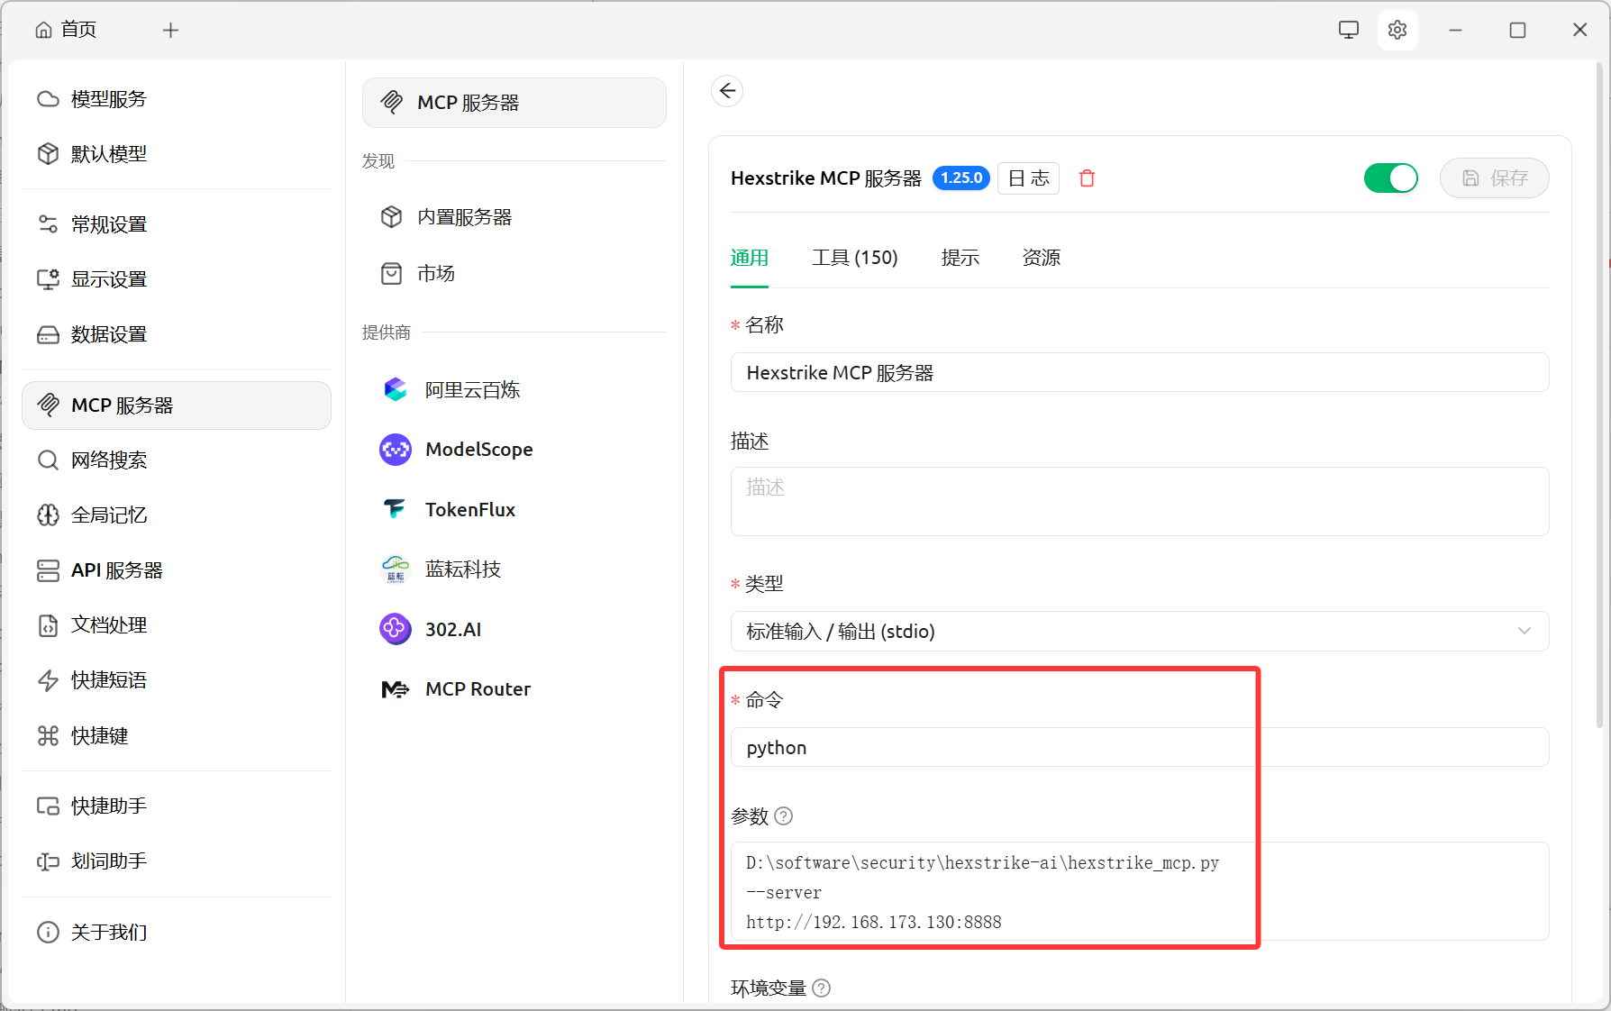1611x1011 pixels.
Task: Click the 名称 input field
Action: point(1139,373)
